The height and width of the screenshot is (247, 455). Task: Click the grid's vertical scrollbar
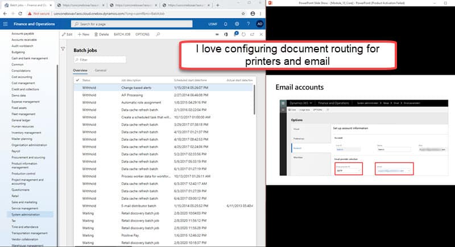tap(254, 99)
